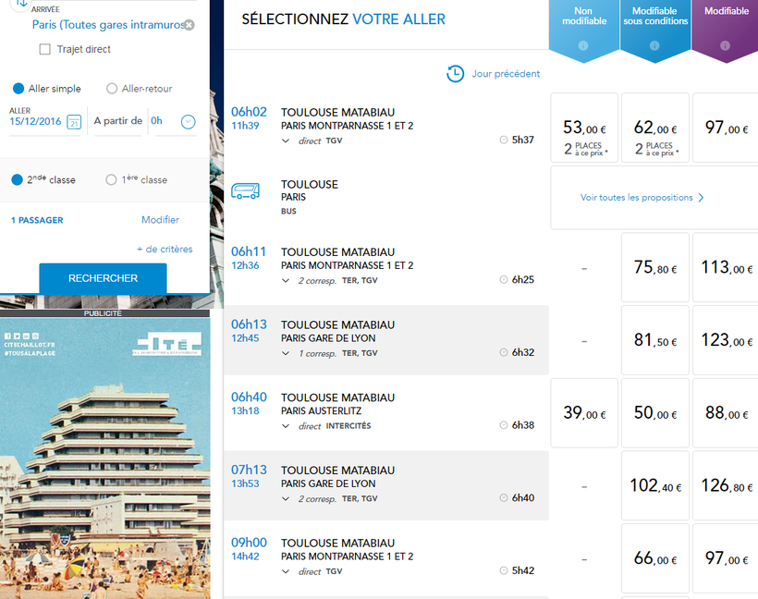Image resolution: width=758 pixels, height=599 pixels.
Task: Clear the arrival station field with the X icon
Action: click(x=189, y=25)
